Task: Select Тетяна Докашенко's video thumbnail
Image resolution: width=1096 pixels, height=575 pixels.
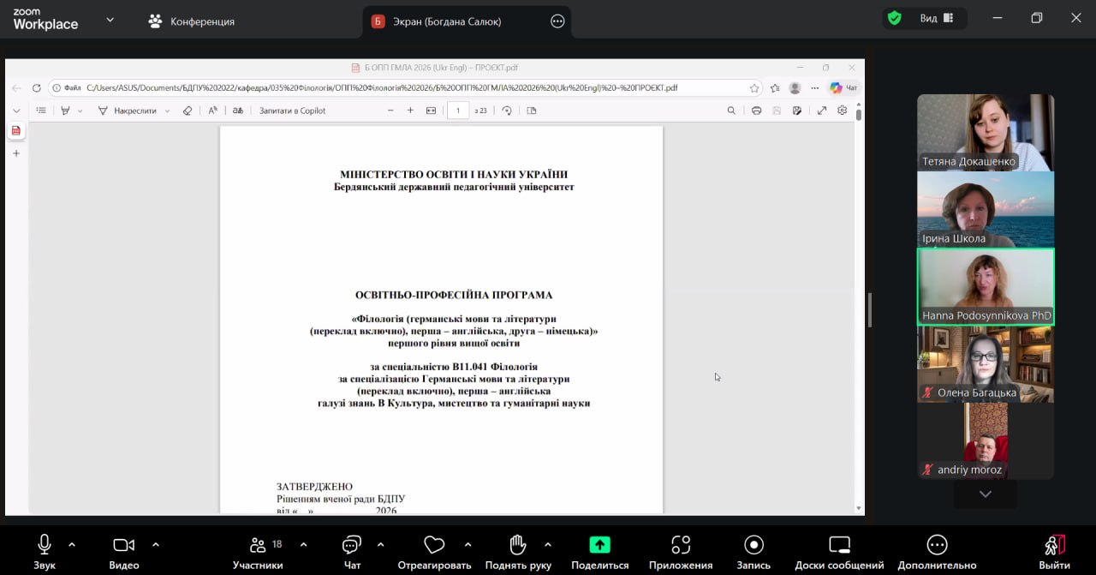Action: (x=986, y=132)
